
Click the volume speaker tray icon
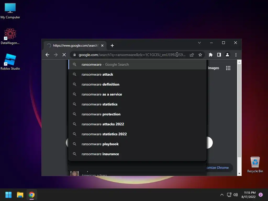coord(236,195)
